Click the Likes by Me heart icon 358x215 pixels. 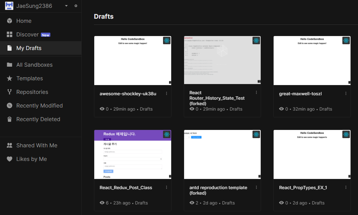10,159
